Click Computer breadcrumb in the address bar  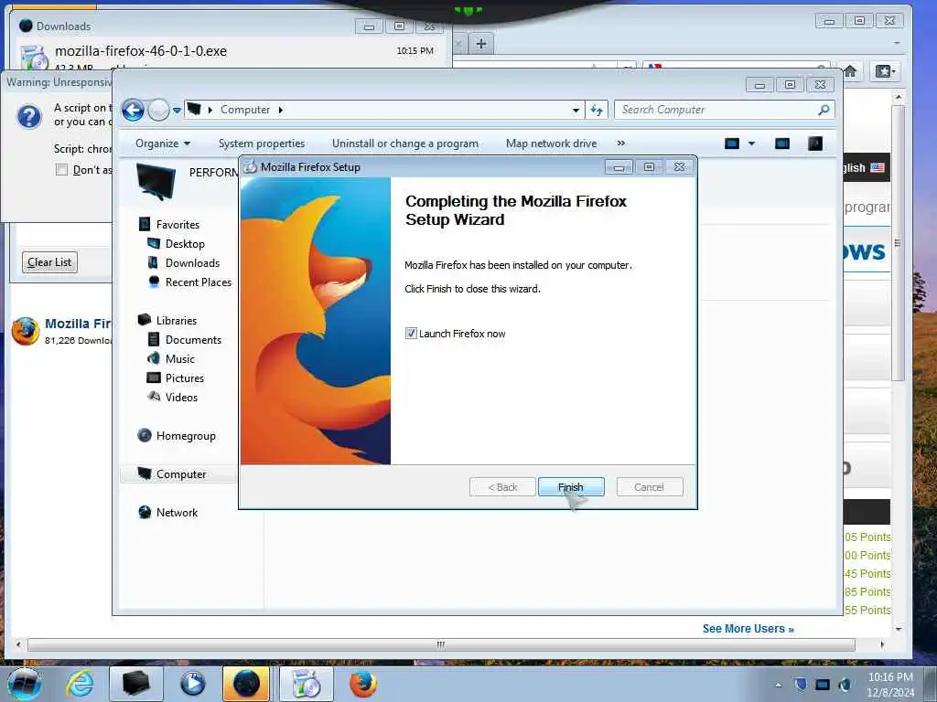pyautogui.click(x=245, y=110)
